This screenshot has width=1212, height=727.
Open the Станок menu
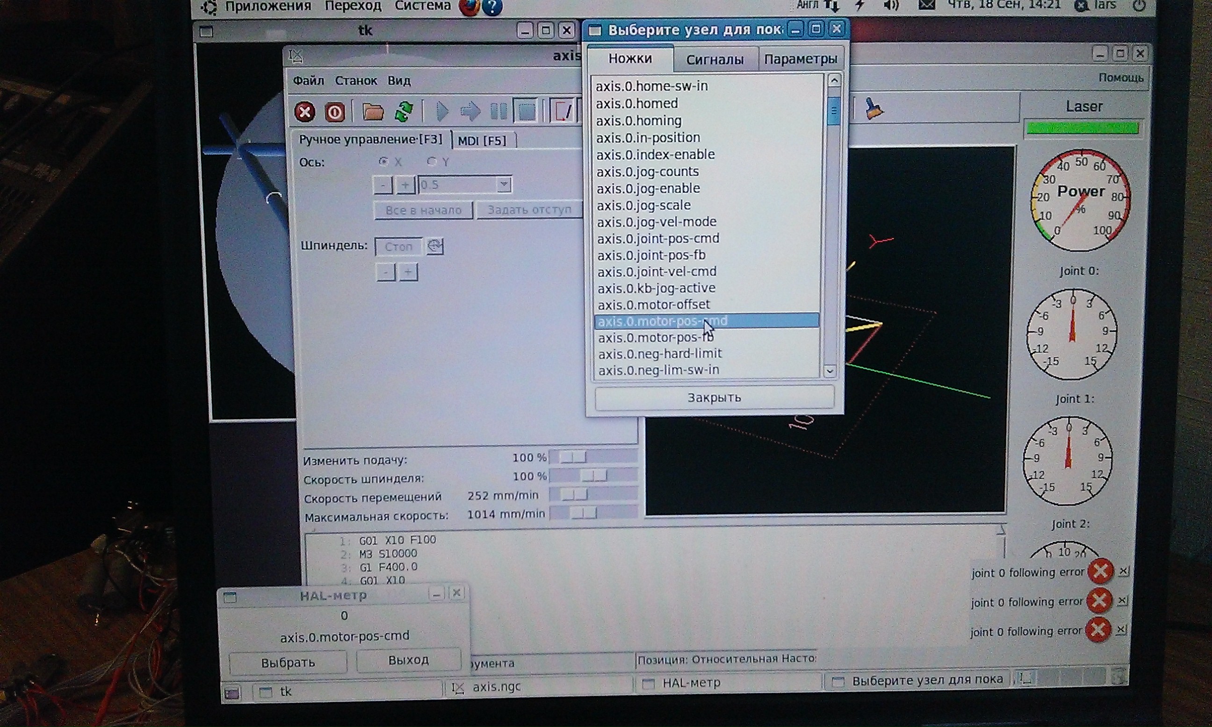point(356,80)
